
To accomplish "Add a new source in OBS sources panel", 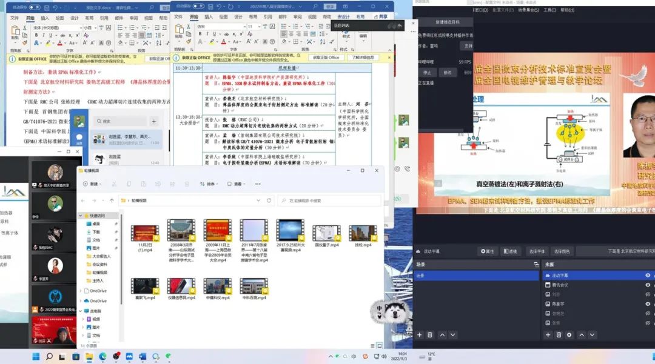I will 547,334.
